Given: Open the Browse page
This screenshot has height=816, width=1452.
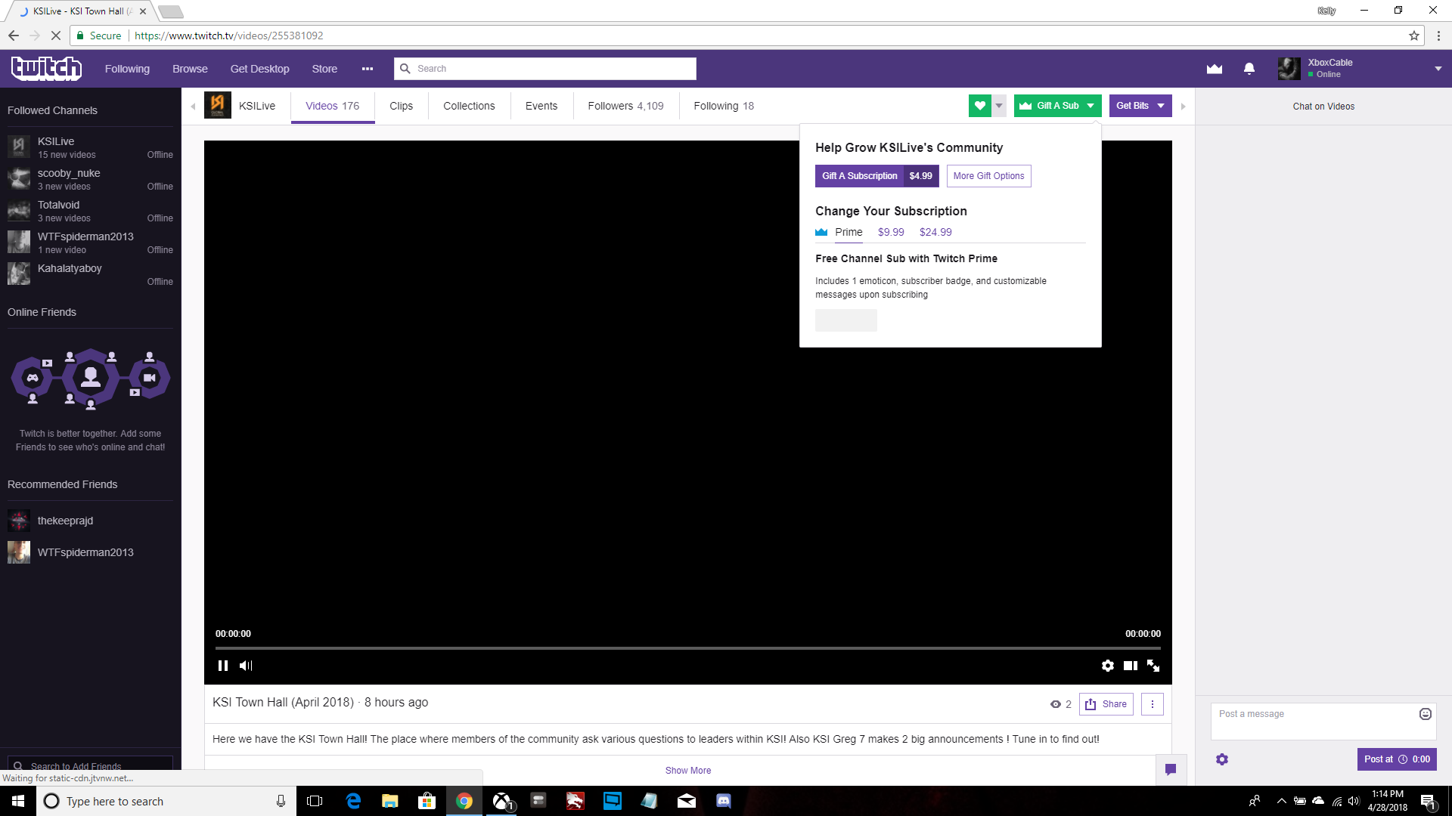Looking at the screenshot, I should point(190,69).
